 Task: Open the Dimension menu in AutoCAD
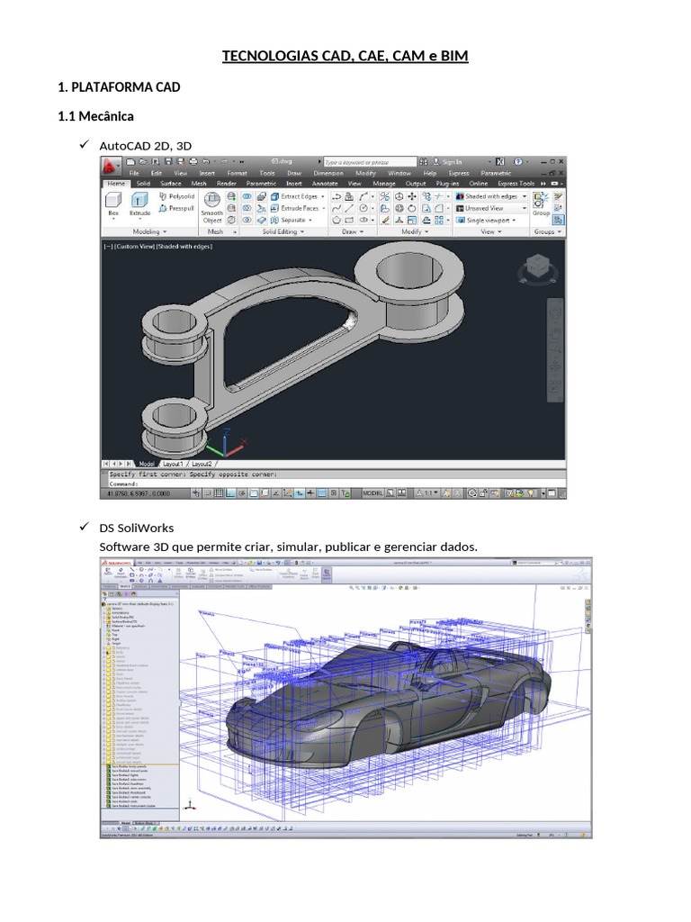tap(328, 174)
